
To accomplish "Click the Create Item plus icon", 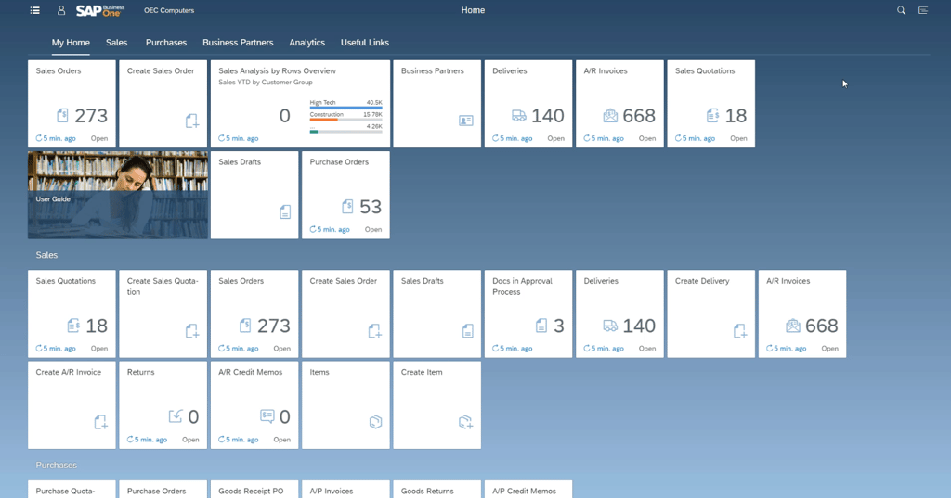I will pyautogui.click(x=466, y=422).
